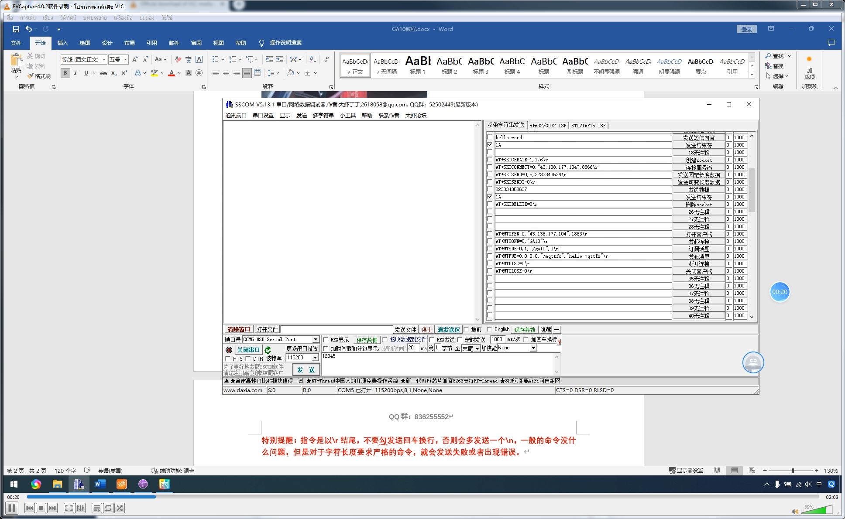Align paragraph text to center in Word
The width and height of the screenshot is (845, 519).
[226, 73]
